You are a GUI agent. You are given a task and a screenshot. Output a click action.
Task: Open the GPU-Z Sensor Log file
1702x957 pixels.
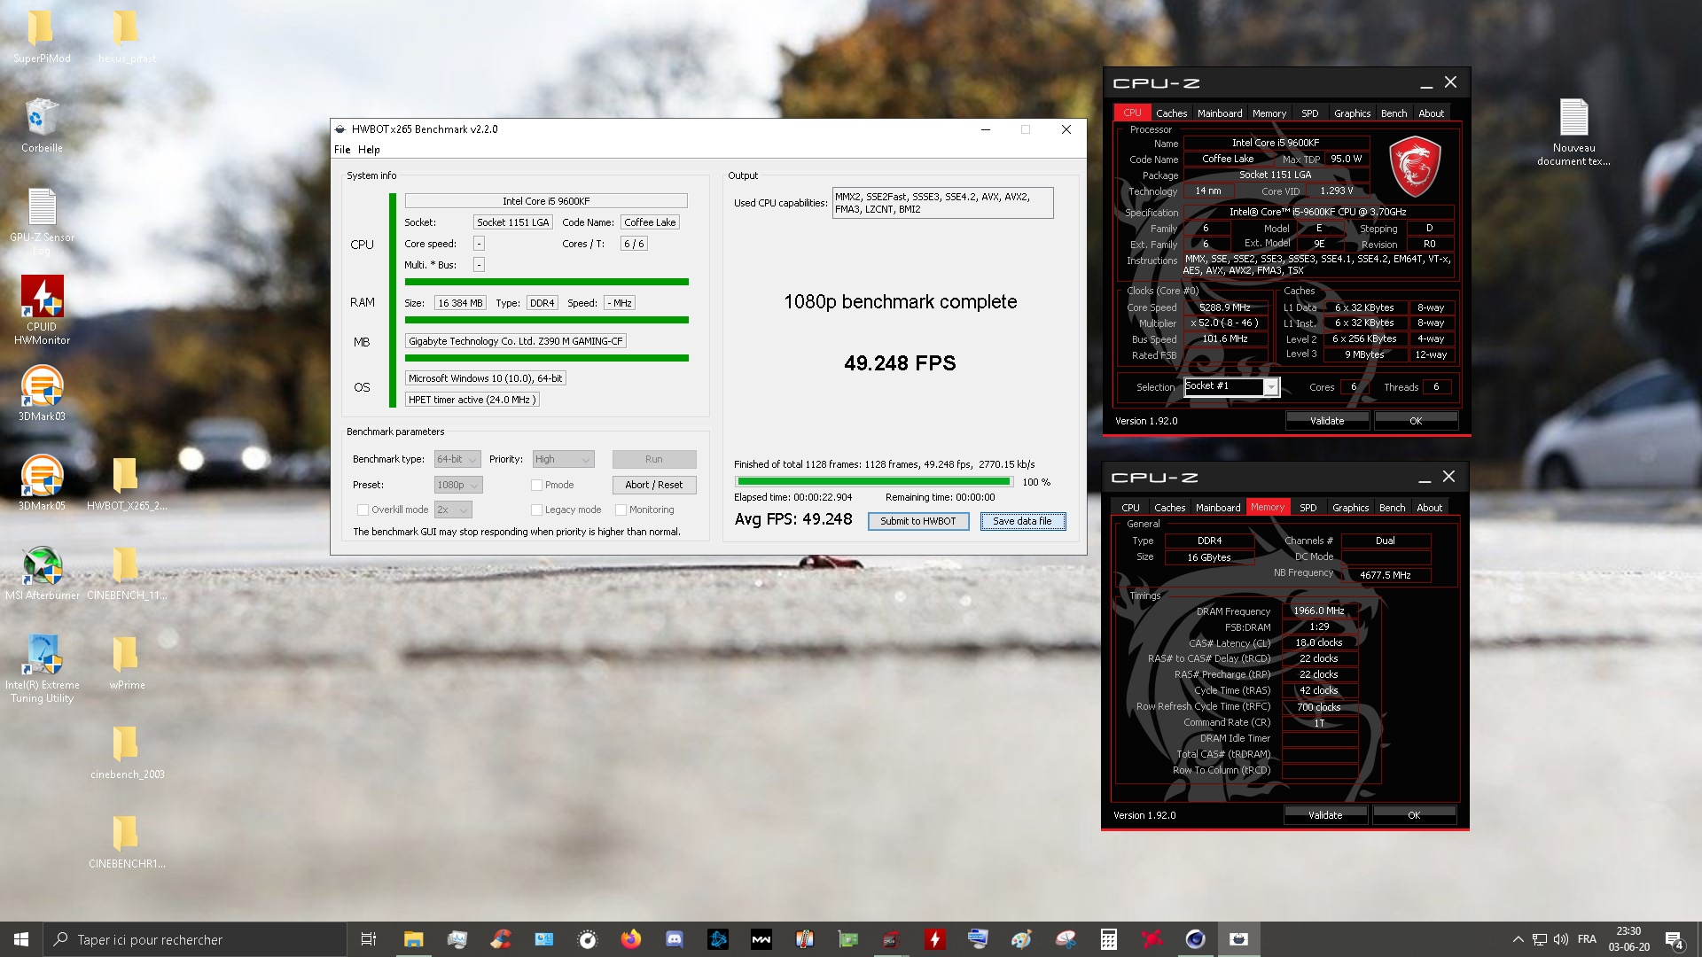(42, 221)
